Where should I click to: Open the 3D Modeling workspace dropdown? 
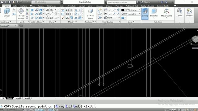[x=46, y=2]
